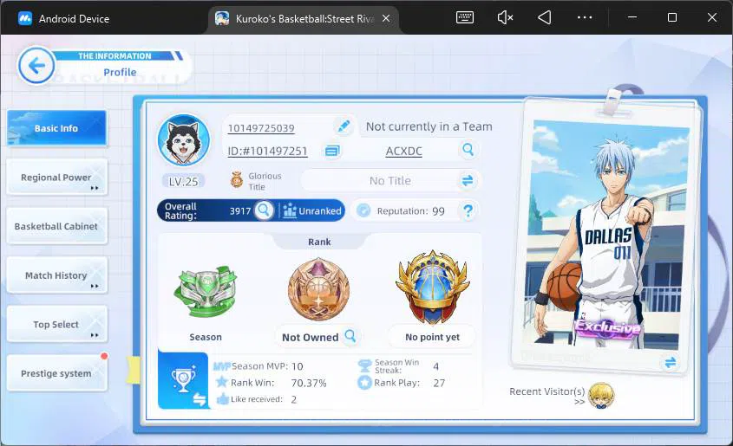
Task: Click the yellow sticky note side tab
Action: tap(133, 370)
